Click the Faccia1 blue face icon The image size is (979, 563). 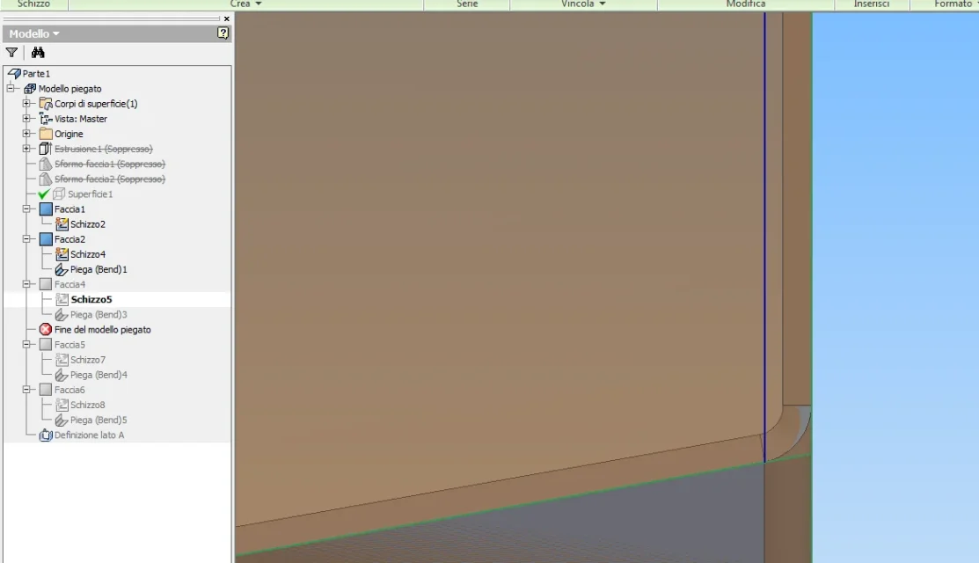click(46, 209)
